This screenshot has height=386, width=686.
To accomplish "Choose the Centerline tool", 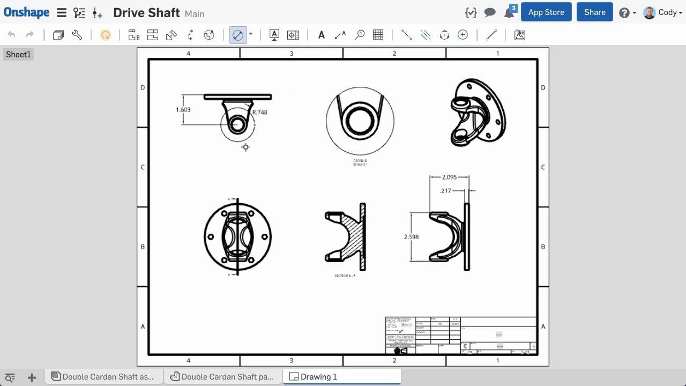I will point(406,34).
